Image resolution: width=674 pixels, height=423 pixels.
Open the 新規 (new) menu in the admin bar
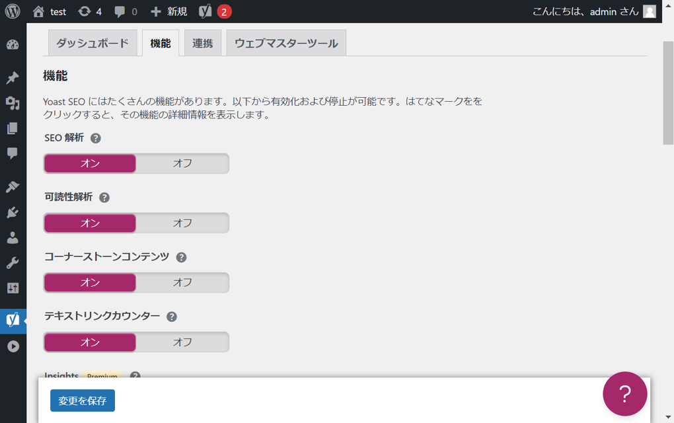tap(169, 11)
